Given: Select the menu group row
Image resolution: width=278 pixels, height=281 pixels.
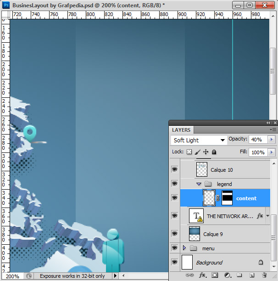Looking at the screenshot, I should (225, 248).
